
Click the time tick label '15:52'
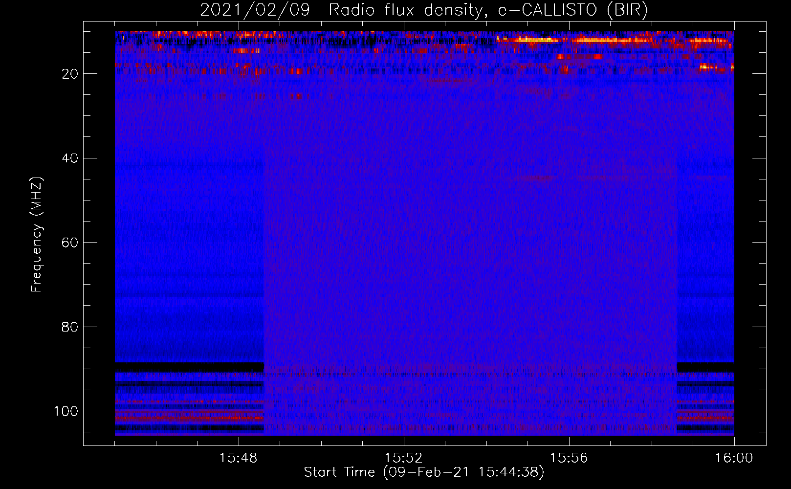pos(404,458)
